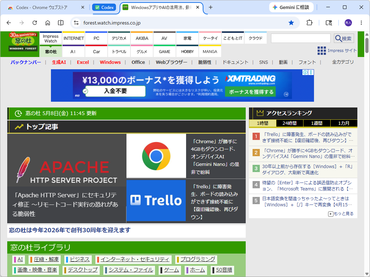Open the extensions puzzle icon

click(x=309, y=23)
